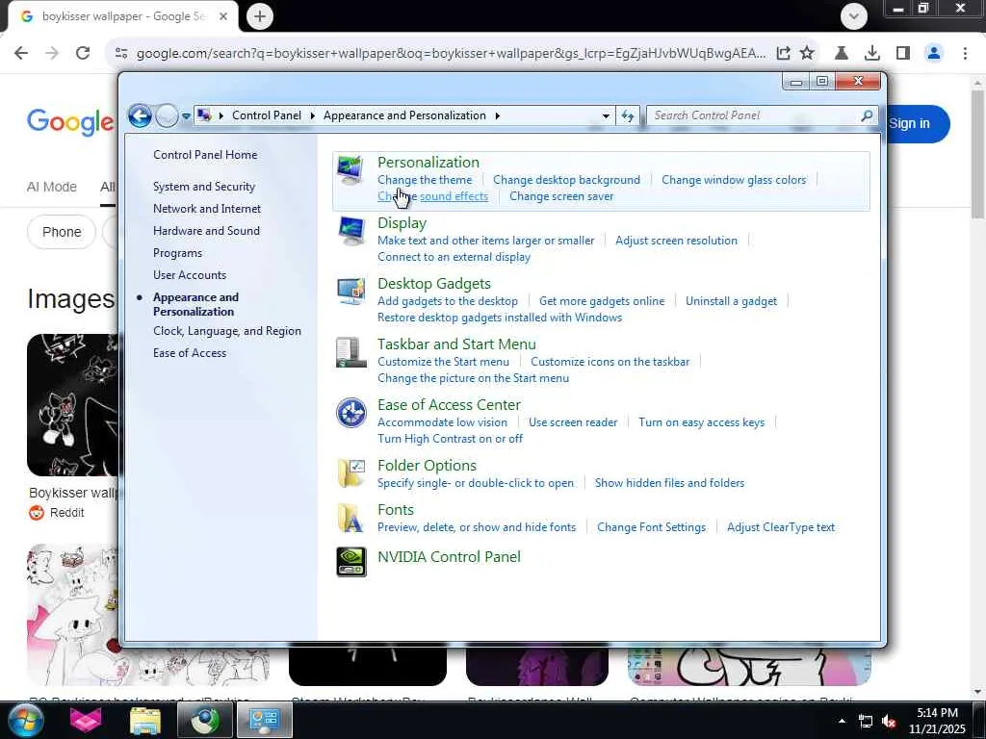Expand breadcrumb arrow after Appearance and Personalization
986x739 pixels.
[497, 115]
